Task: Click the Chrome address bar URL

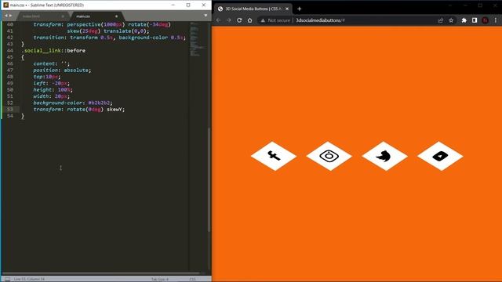Action: pos(320,20)
